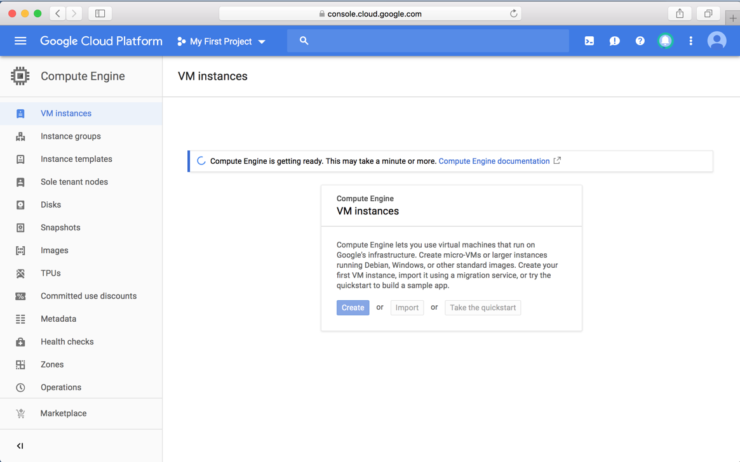
Task: Toggle the Safari sidebar button
Action: (x=100, y=14)
